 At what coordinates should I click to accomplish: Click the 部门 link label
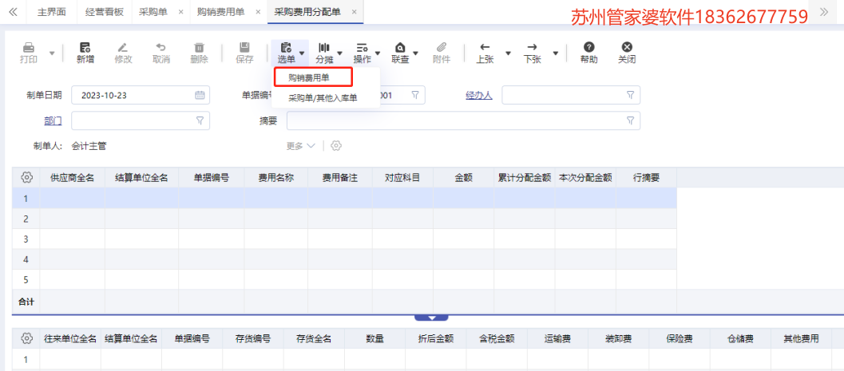click(52, 120)
